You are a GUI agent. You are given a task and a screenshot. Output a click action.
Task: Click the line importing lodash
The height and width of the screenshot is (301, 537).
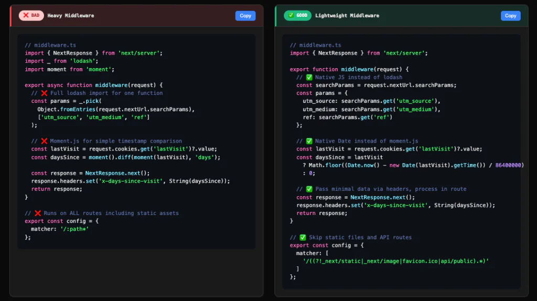[61, 61]
